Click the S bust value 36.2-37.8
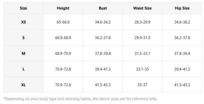This screenshot has width=204, height=104. pyautogui.click(x=103, y=38)
